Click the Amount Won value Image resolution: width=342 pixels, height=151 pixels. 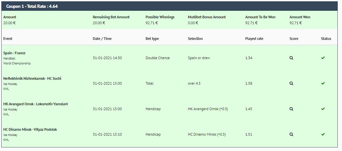[296, 23]
